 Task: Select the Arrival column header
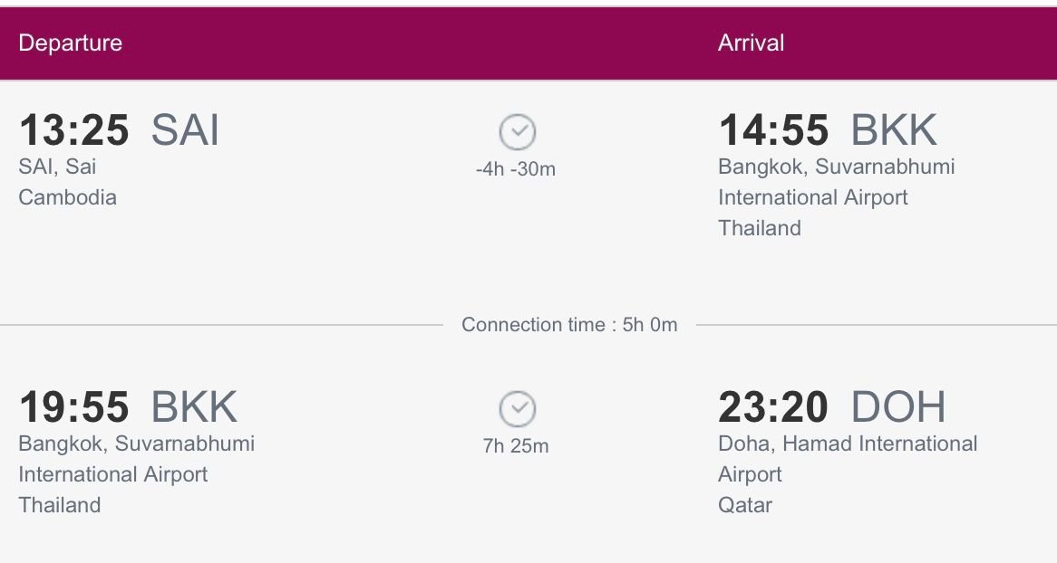click(x=752, y=43)
